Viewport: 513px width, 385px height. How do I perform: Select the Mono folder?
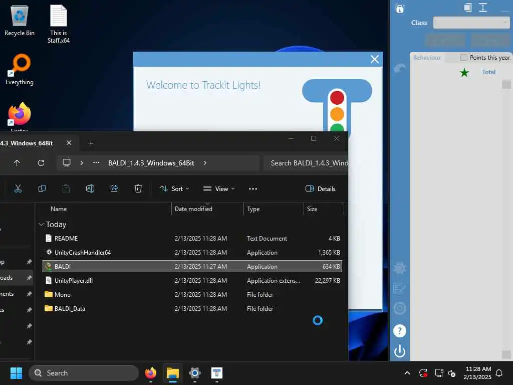192,295
